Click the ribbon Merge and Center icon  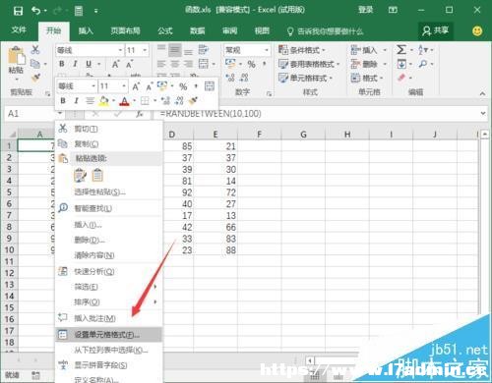[204, 64]
